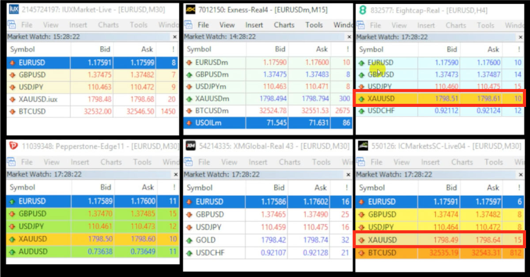
Task: Close the Market Watch panel in the XMGlobal window
Action: coord(348,175)
